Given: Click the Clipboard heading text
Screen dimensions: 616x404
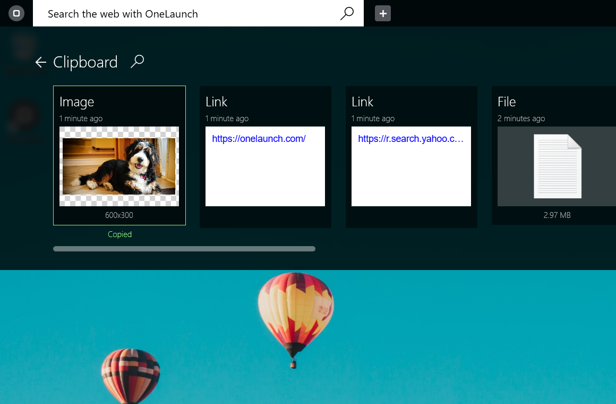Looking at the screenshot, I should click(x=85, y=62).
